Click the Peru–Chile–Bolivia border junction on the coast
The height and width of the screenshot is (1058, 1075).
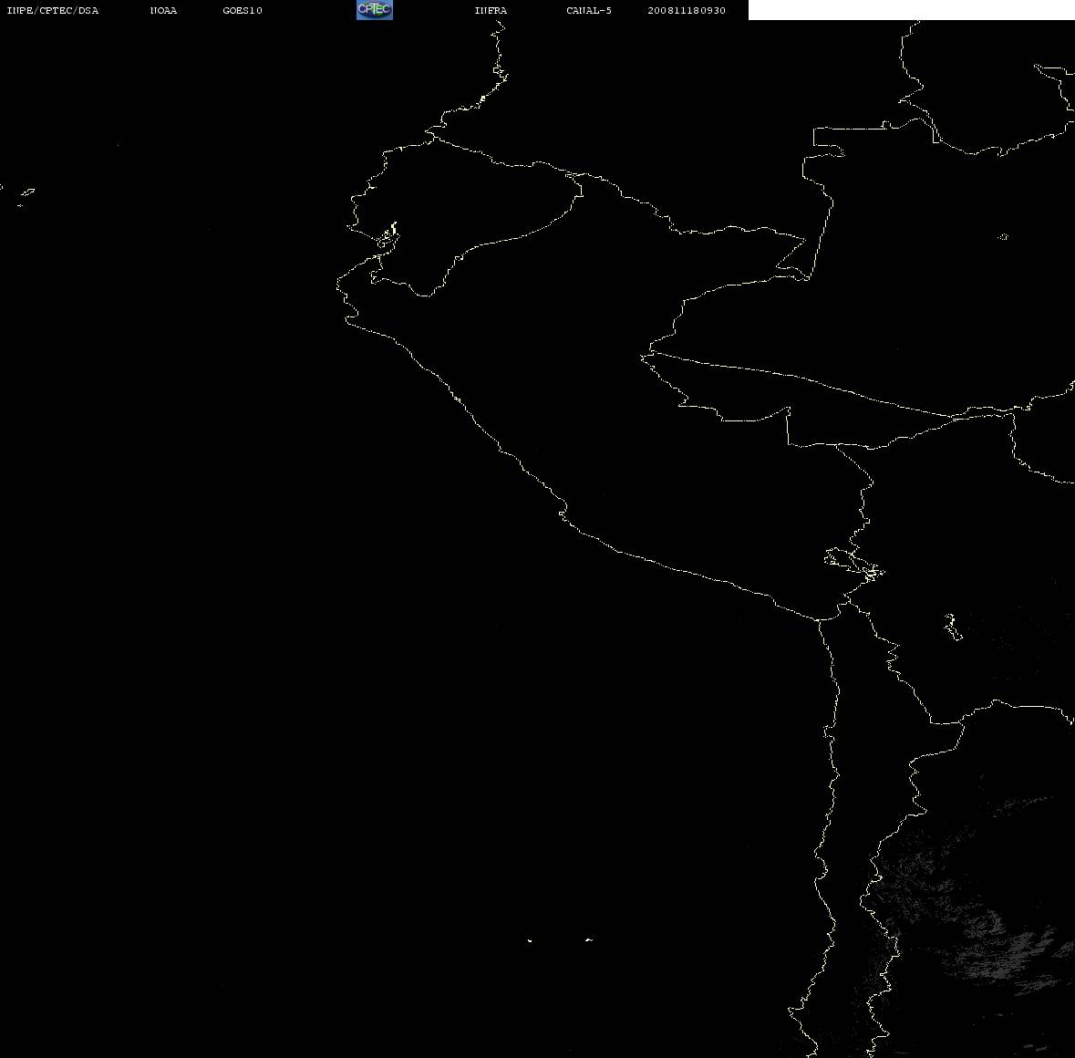[818, 619]
